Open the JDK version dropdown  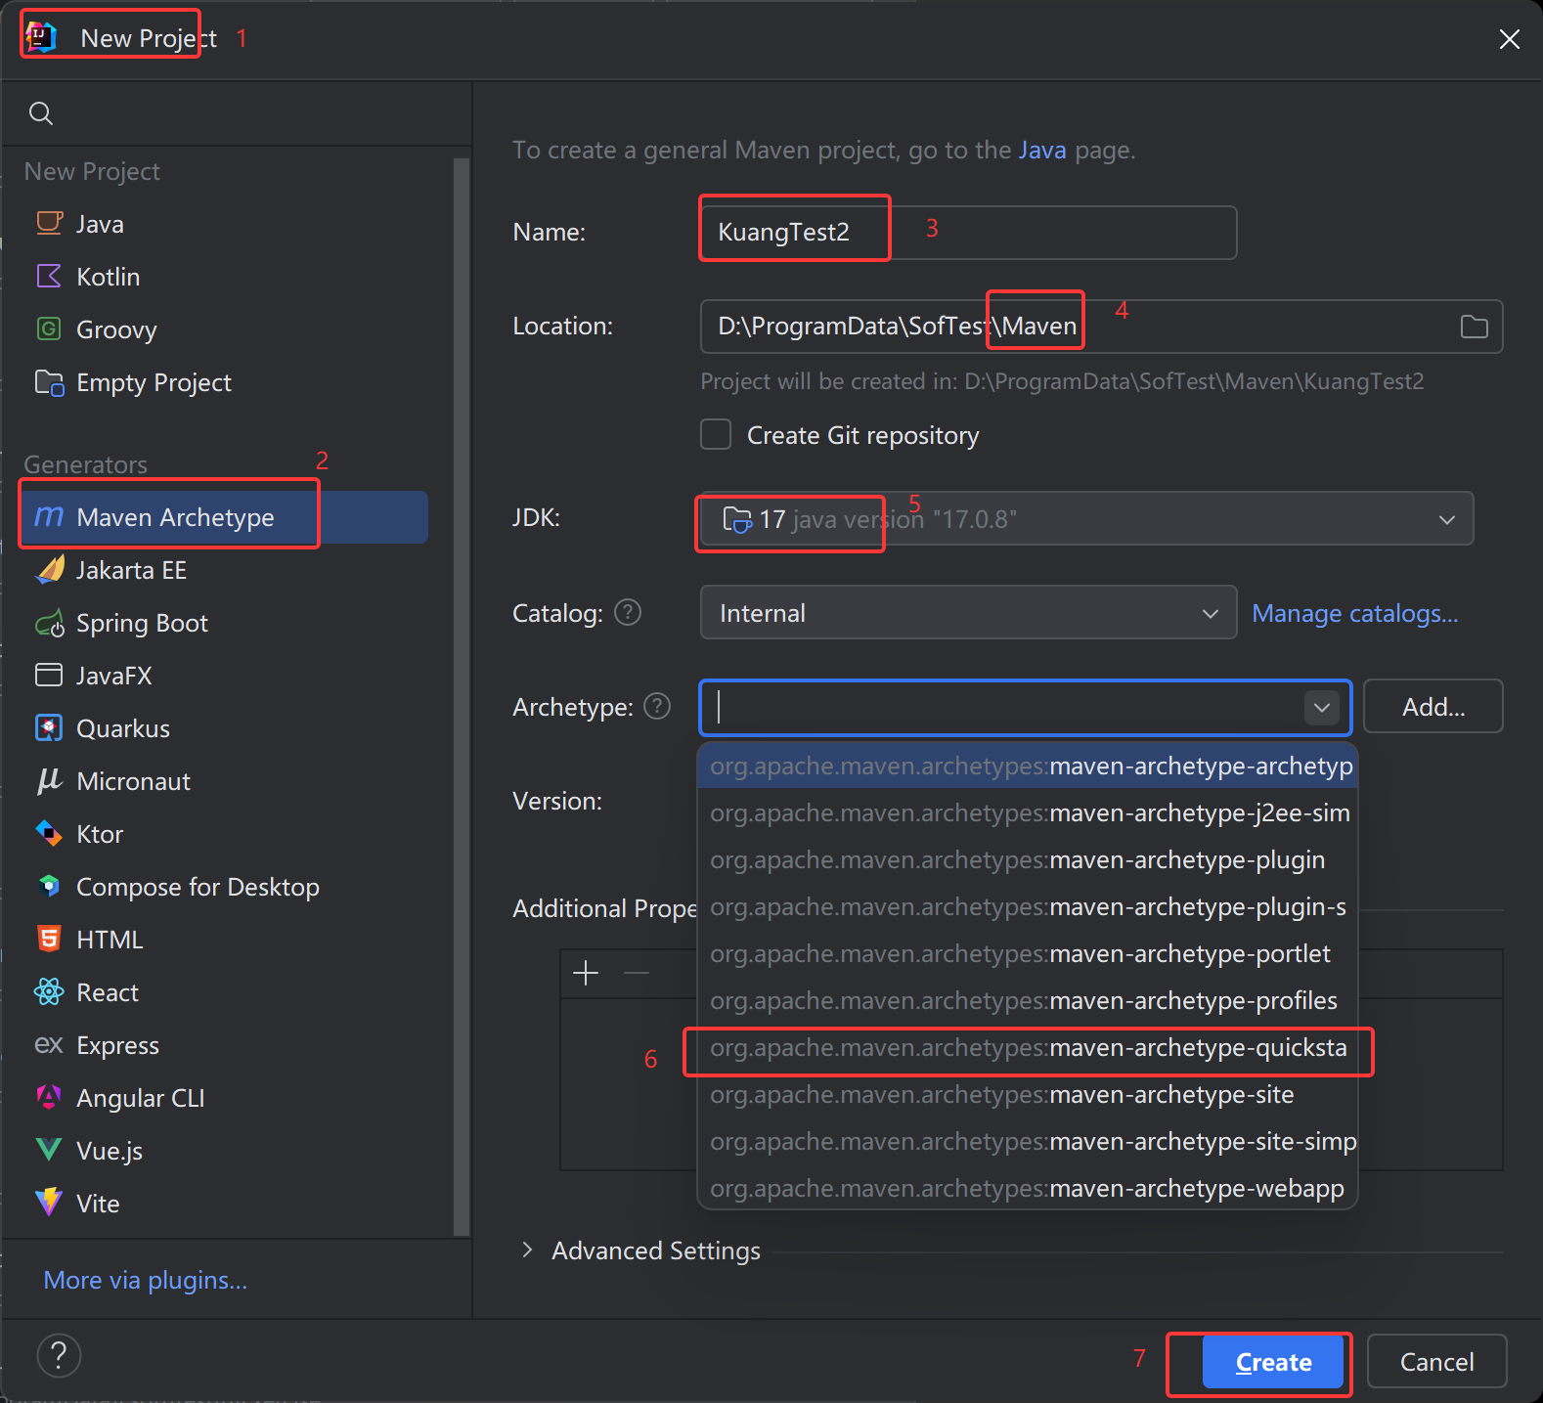(x=1086, y=518)
